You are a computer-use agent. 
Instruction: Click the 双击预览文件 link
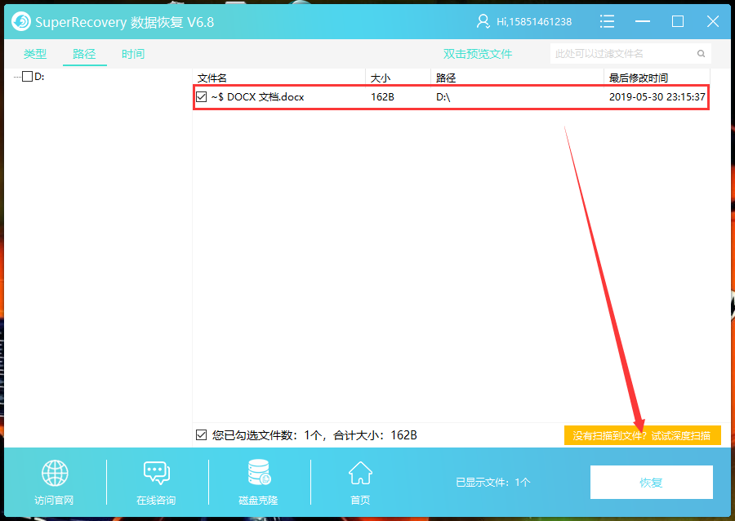click(478, 54)
